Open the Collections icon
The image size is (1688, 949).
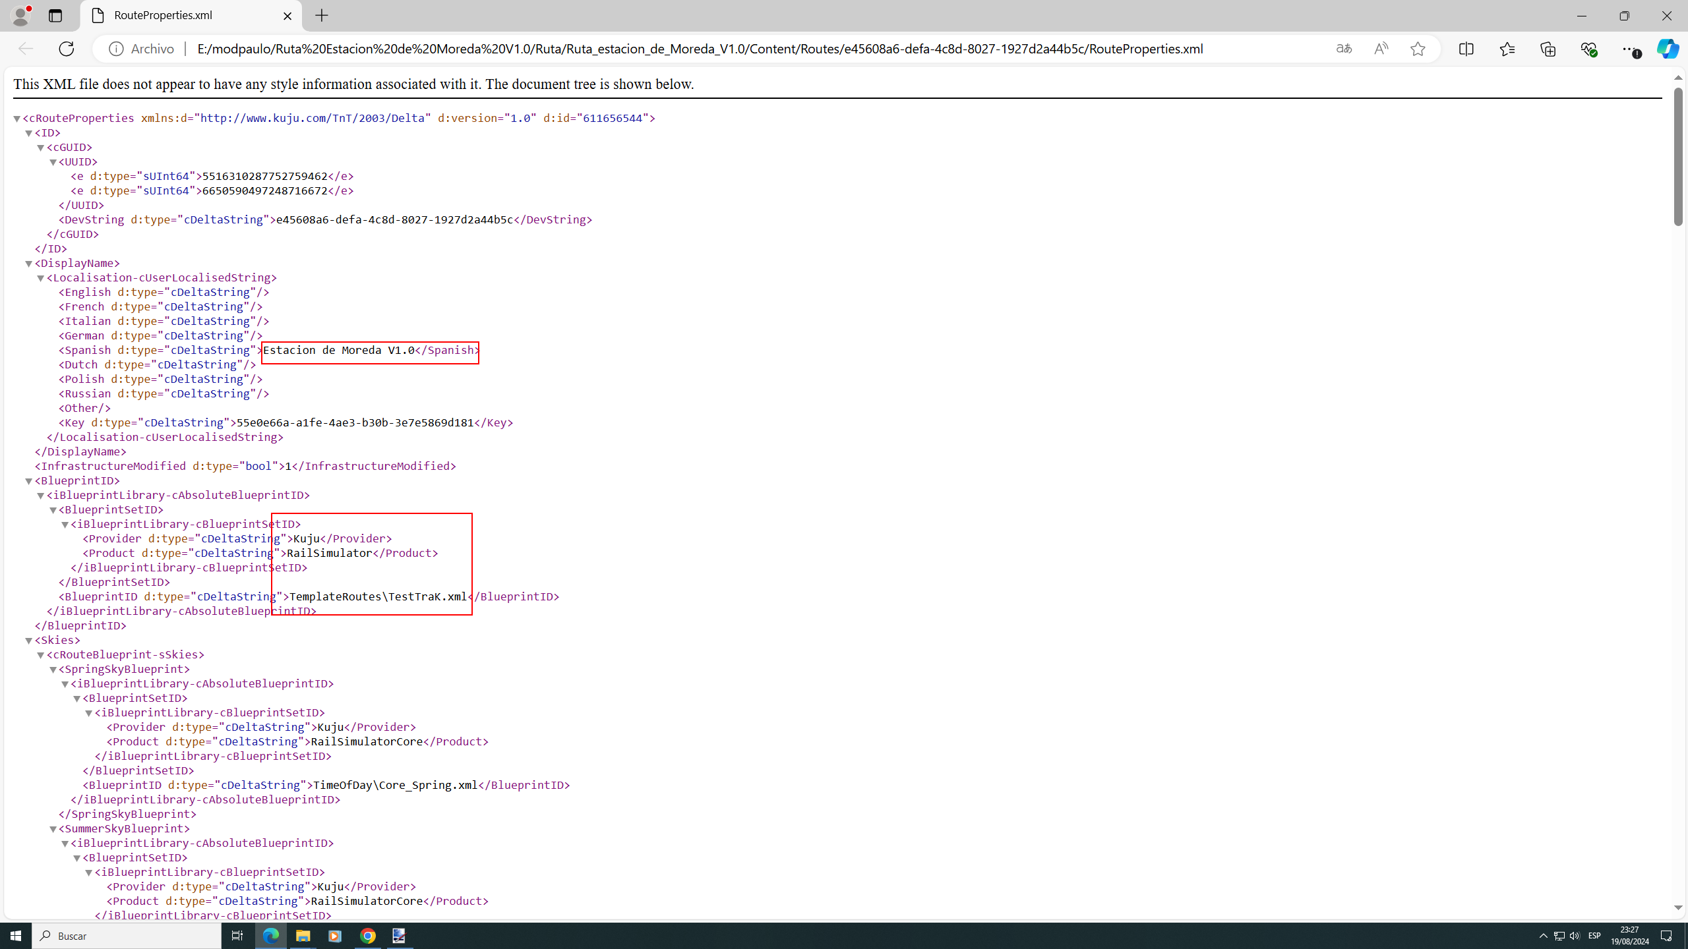point(1548,49)
